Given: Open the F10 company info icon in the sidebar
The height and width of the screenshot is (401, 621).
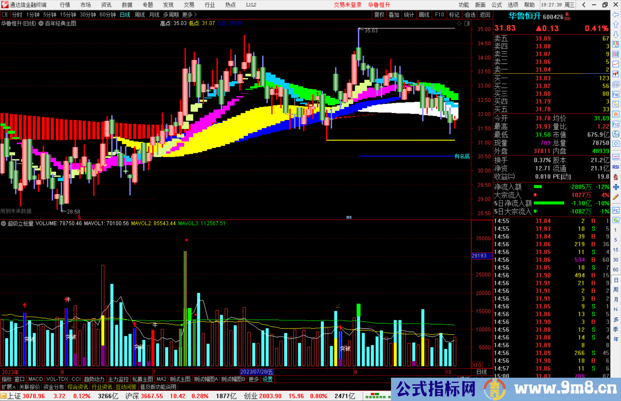Looking at the screenshot, I should point(616,94).
